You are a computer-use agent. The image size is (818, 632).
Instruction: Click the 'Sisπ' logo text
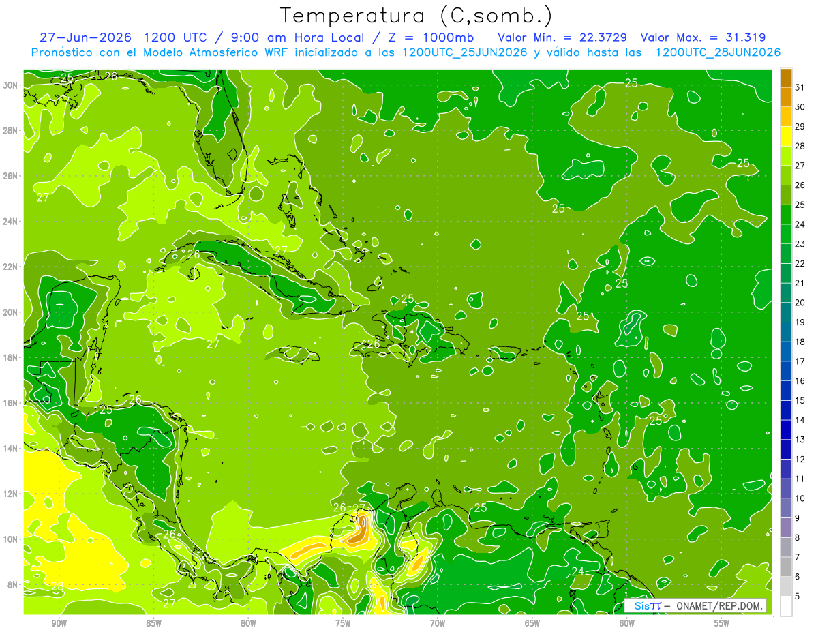click(x=647, y=605)
